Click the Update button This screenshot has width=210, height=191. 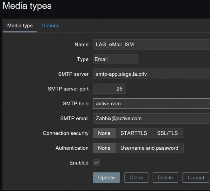107,177
